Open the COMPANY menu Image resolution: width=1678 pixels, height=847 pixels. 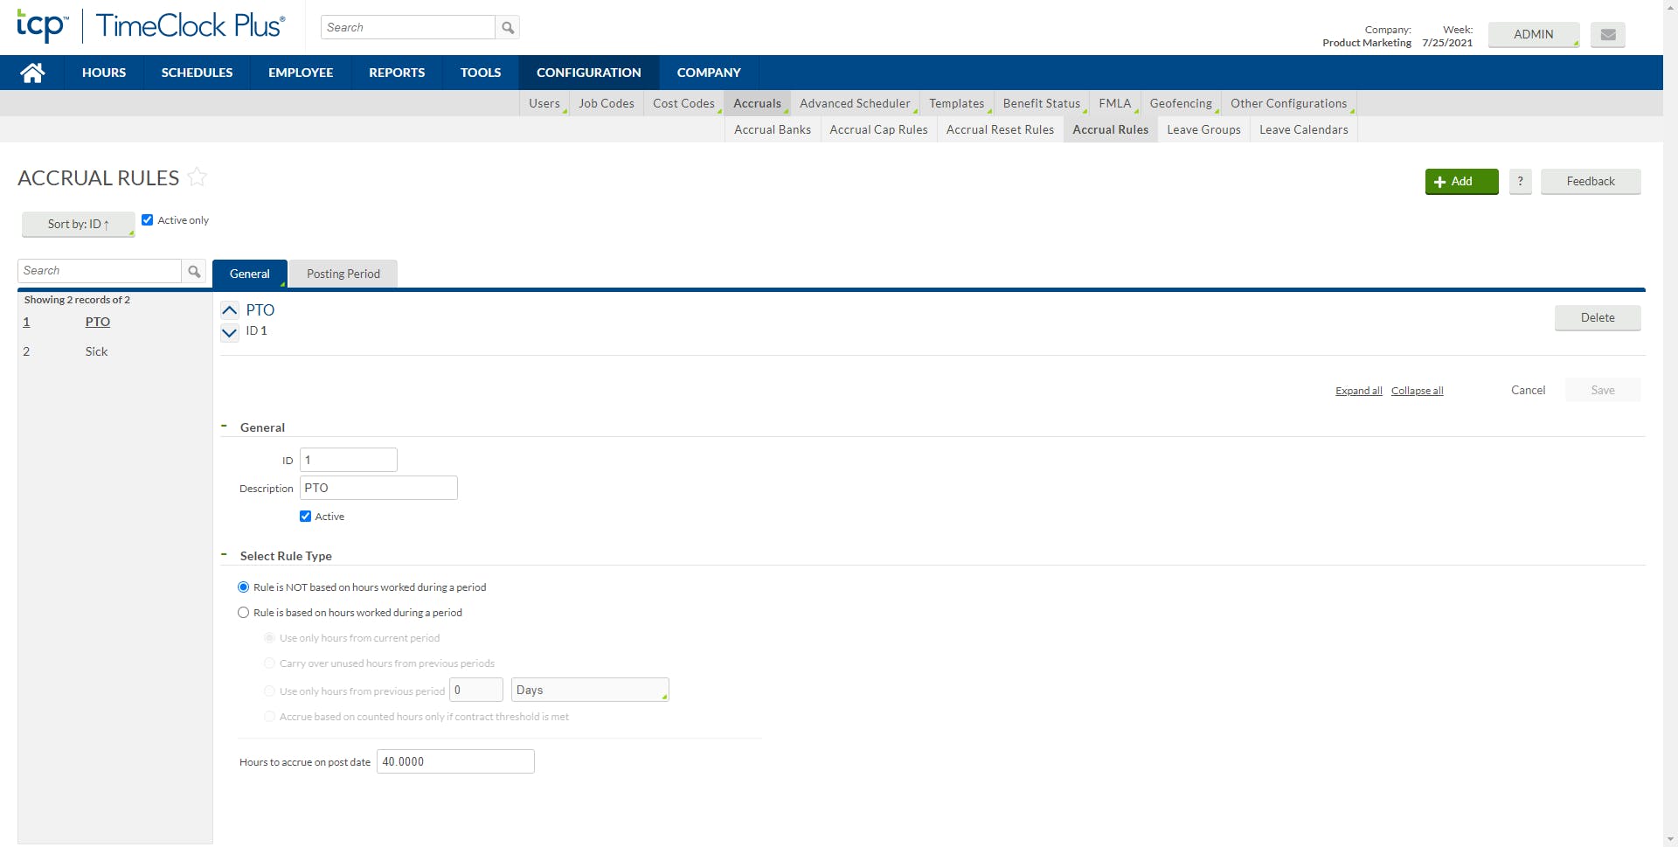[709, 72]
